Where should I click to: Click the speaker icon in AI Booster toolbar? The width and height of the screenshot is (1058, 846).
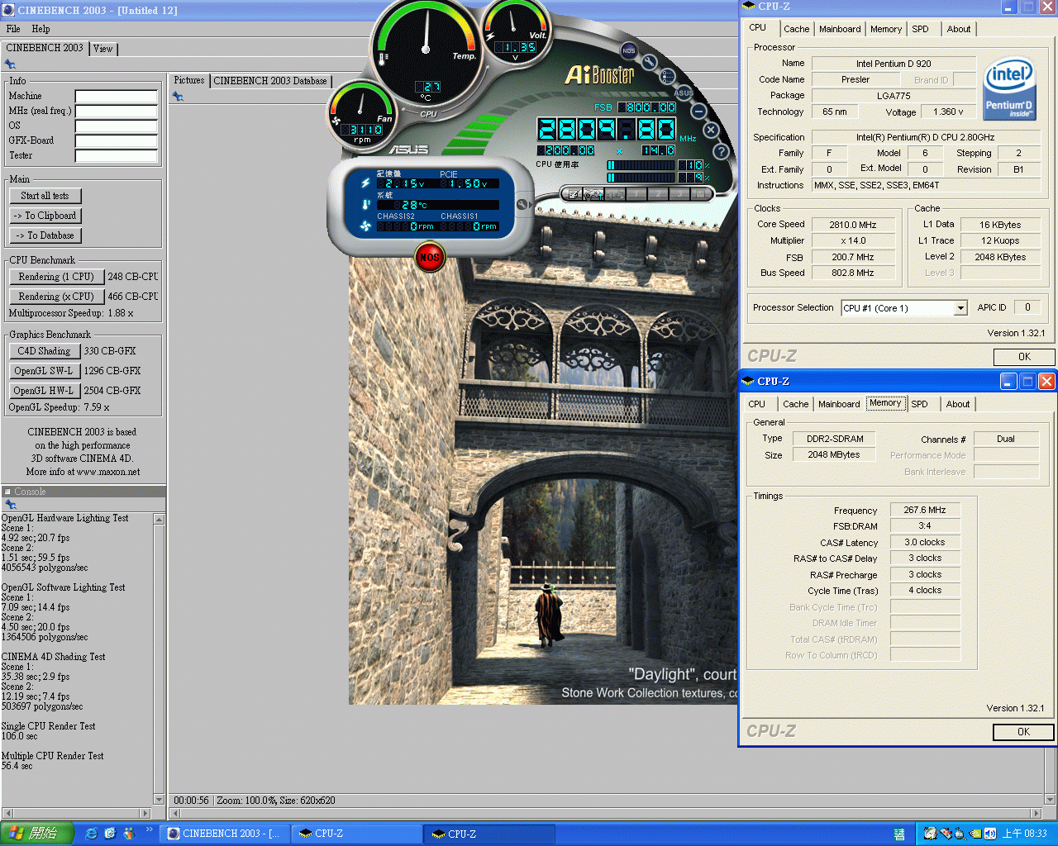tap(614, 194)
